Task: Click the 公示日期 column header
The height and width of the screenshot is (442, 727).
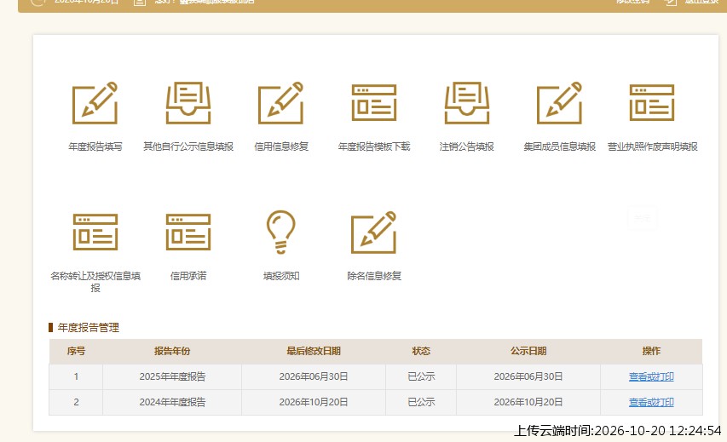Action: tap(528, 351)
